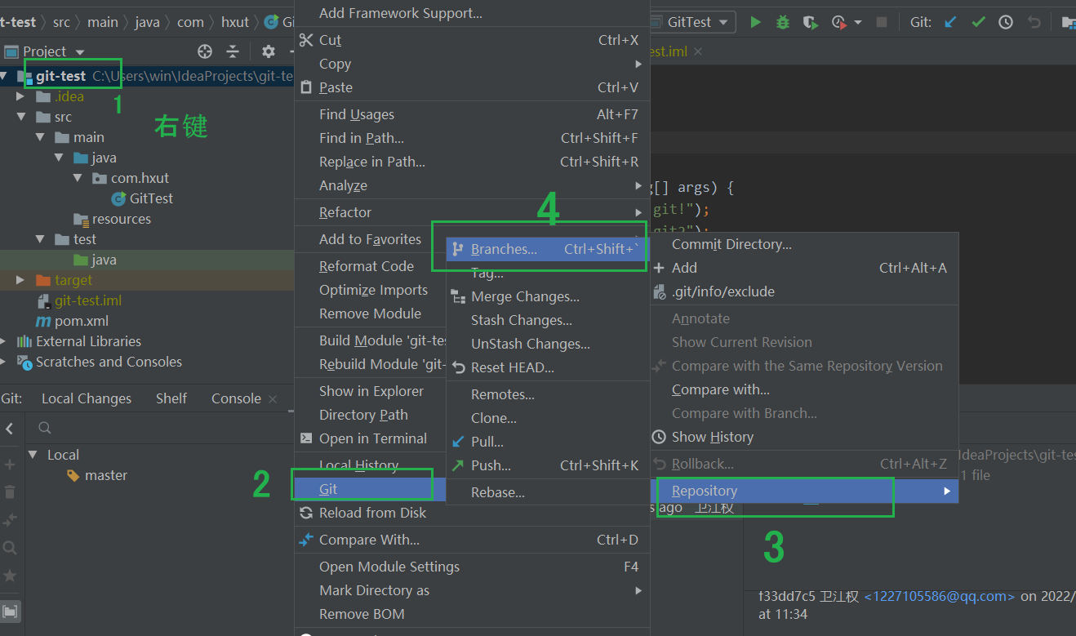Select Pull... in the Git submenu

[548, 442]
